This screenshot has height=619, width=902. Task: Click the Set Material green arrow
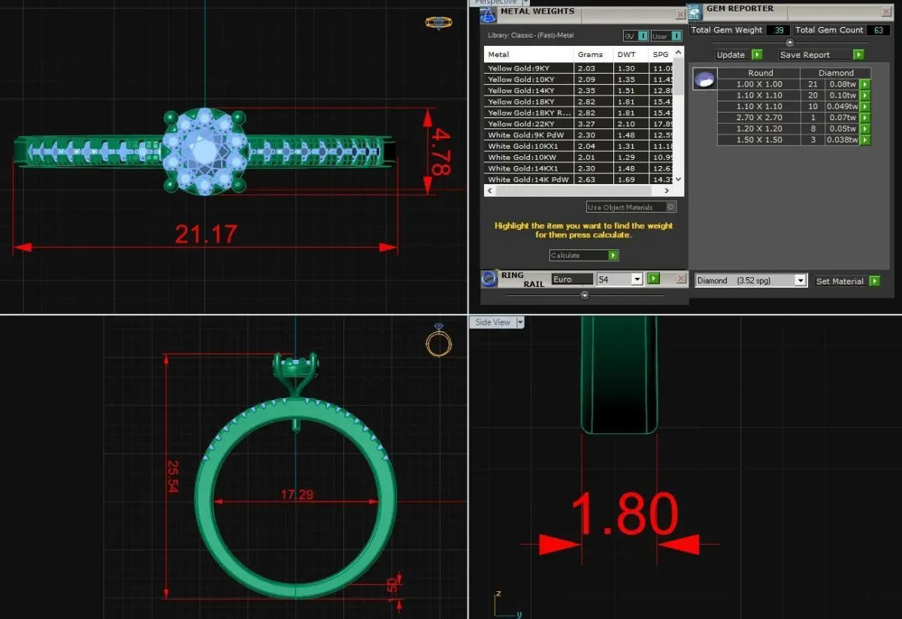tap(874, 281)
